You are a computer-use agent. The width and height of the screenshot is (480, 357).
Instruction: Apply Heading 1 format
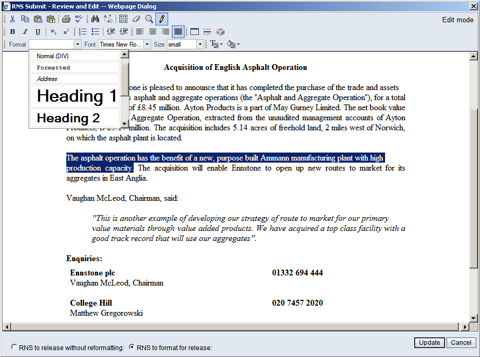pos(75,96)
